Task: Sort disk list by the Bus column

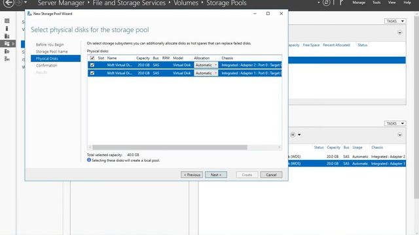Action: (156, 58)
